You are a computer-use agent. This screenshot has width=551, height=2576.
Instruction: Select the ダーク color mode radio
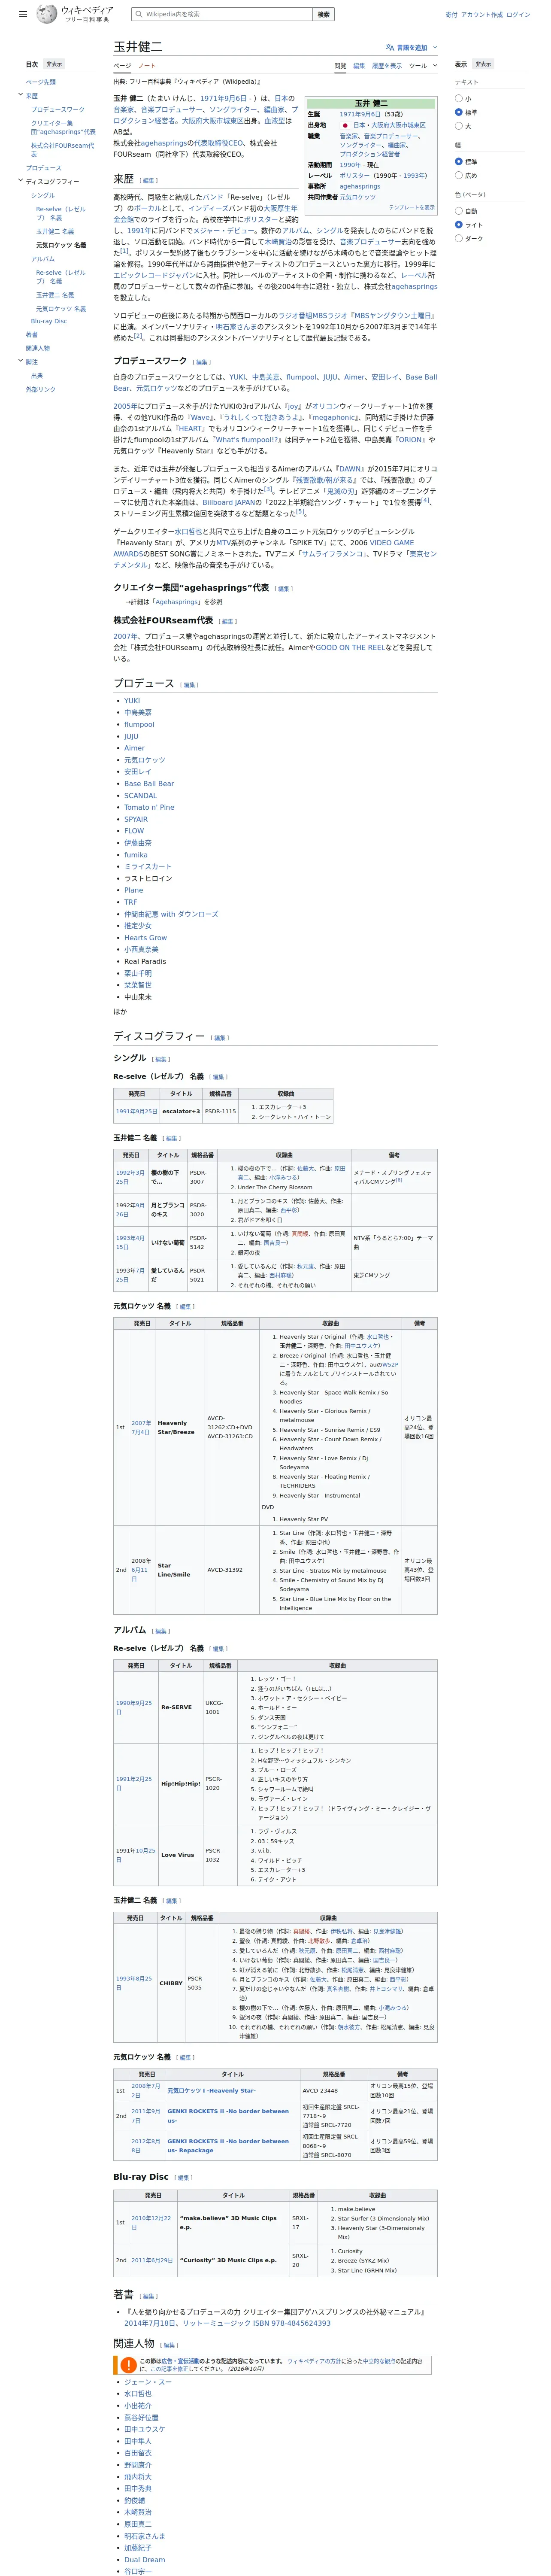click(x=459, y=238)
